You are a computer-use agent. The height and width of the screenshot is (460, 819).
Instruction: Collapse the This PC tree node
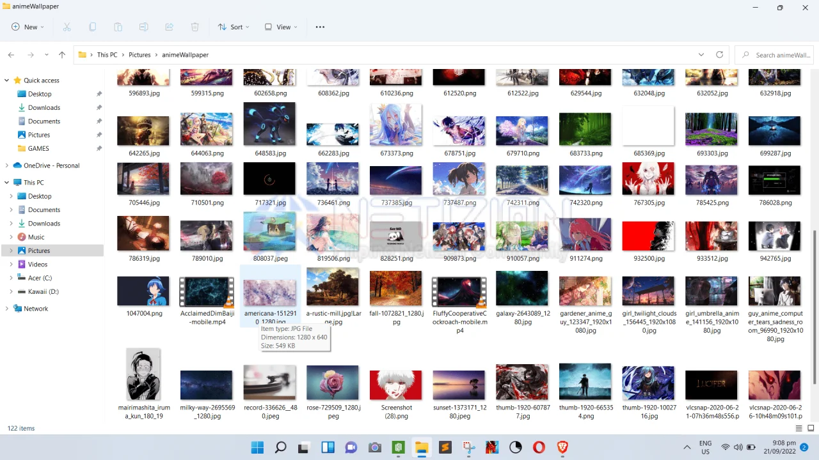click(7, 183)
